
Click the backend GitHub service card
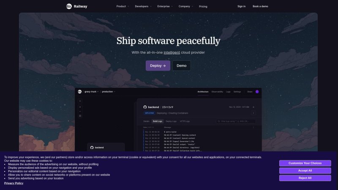click(x=106, y=147)
